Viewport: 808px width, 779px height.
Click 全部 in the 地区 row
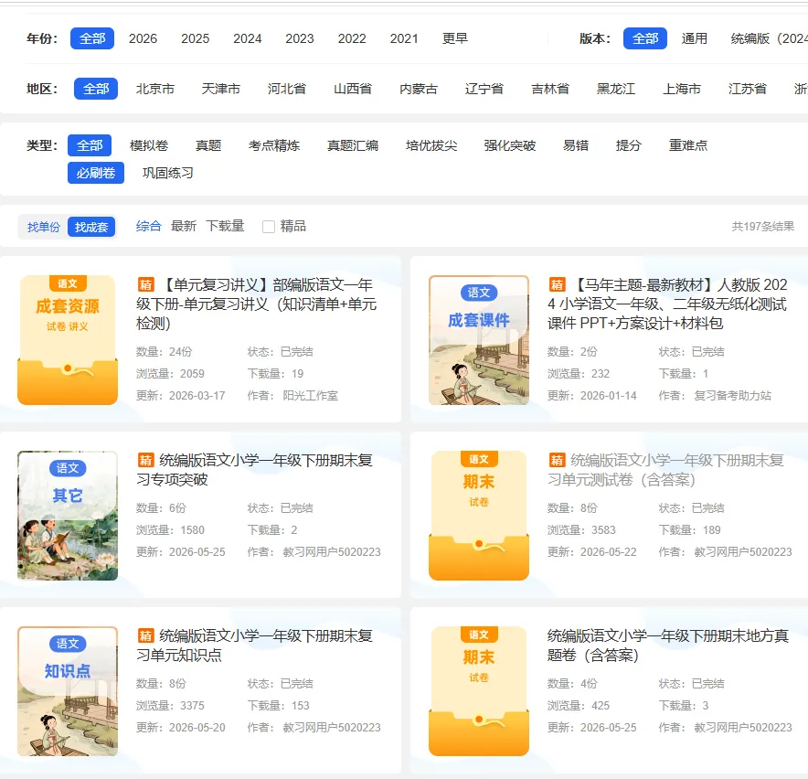coord(96,89)
